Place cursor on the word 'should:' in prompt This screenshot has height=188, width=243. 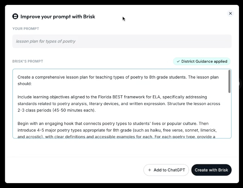coord(24,84)
